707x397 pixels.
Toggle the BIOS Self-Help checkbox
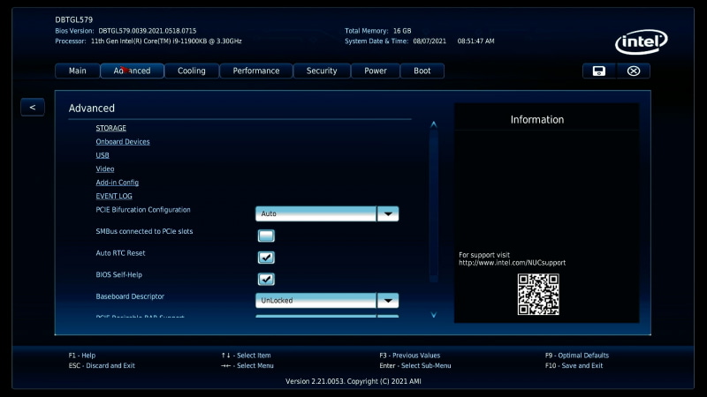click(x=266, y=279)
